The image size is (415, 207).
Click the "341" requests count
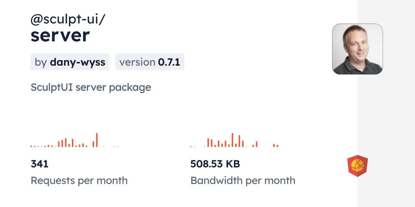pyautogui.click(x=40, y=164)
